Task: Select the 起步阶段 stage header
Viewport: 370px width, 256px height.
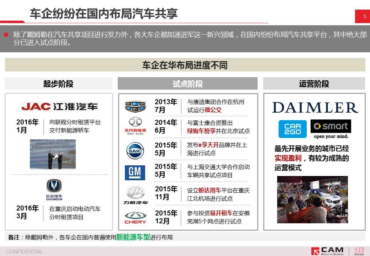Action: 58,84
